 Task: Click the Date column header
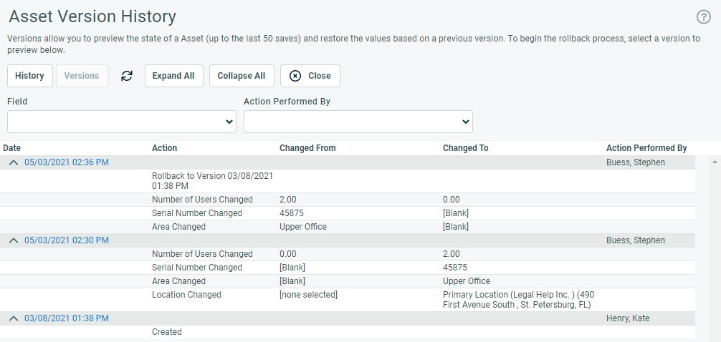12,148
